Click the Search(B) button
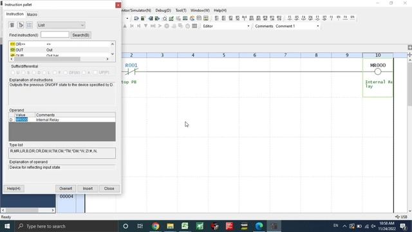The width and height of the screenshot is (412, 232). [x=80, y=35]
